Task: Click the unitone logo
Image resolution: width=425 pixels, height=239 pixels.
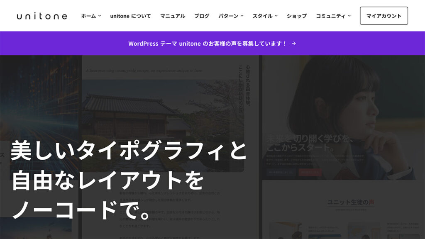Action: 42,16
